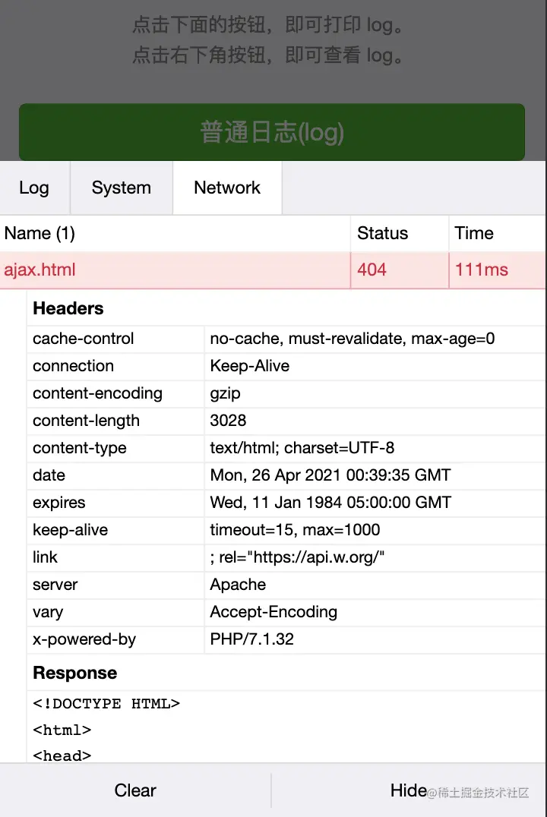
Task: Click the x-powered-by PHP/7.1.32 value
Action: click(252, 639)
